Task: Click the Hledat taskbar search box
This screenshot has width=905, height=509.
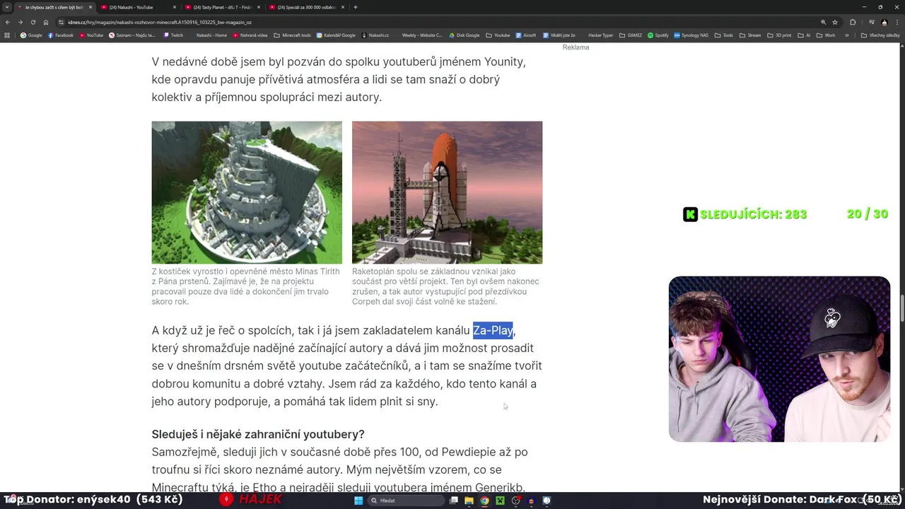Action: [407, 501]
